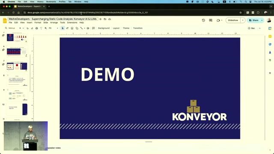Open the Tools menu

pyautogui.click(x=63, y=23)
